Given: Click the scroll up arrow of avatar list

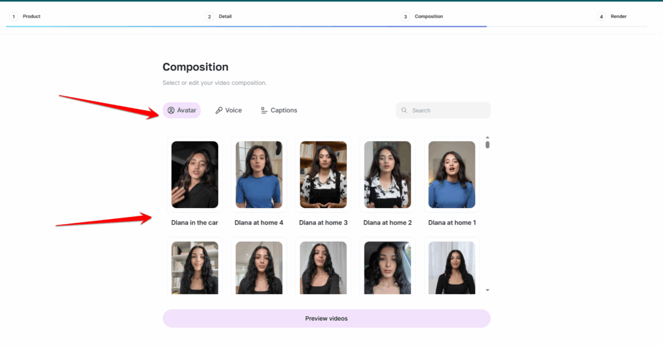Looking at the screenshot, I should (x=488, y=137).
